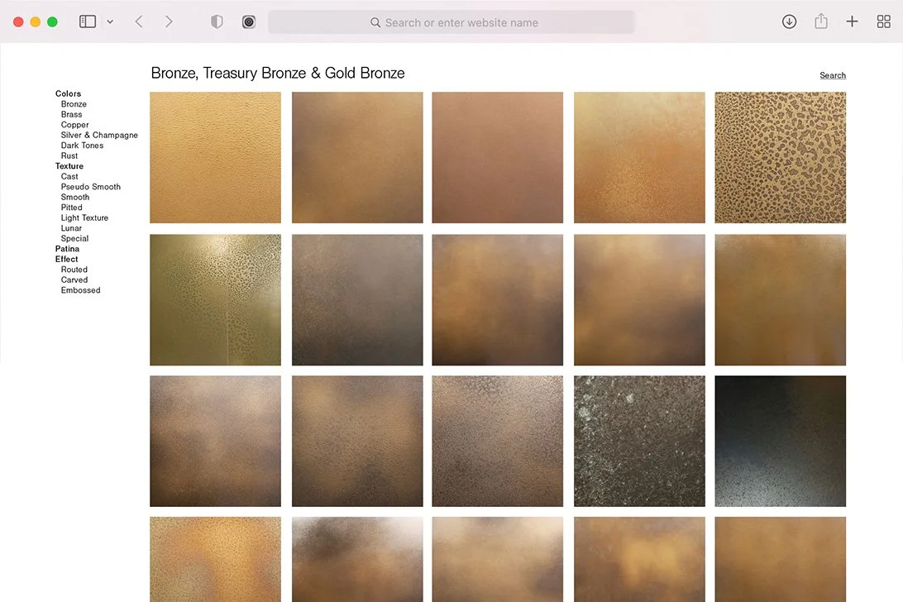Filter by Pitted texture
Viewport: 903px width, 602px height.
tap(71, 208)
